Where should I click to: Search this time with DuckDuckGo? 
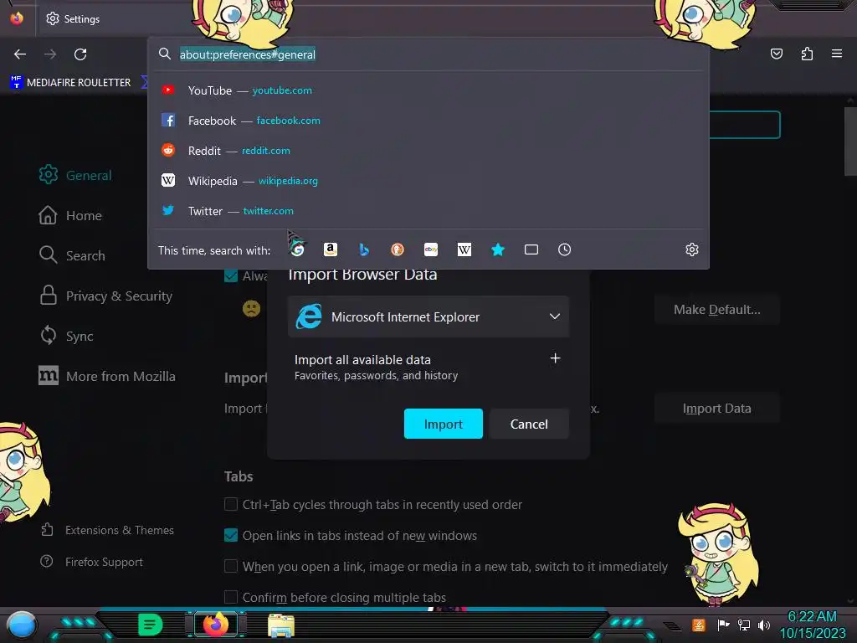click(x=398, y=249)
